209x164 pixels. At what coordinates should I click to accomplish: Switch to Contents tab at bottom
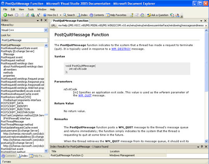coord(9,156)
